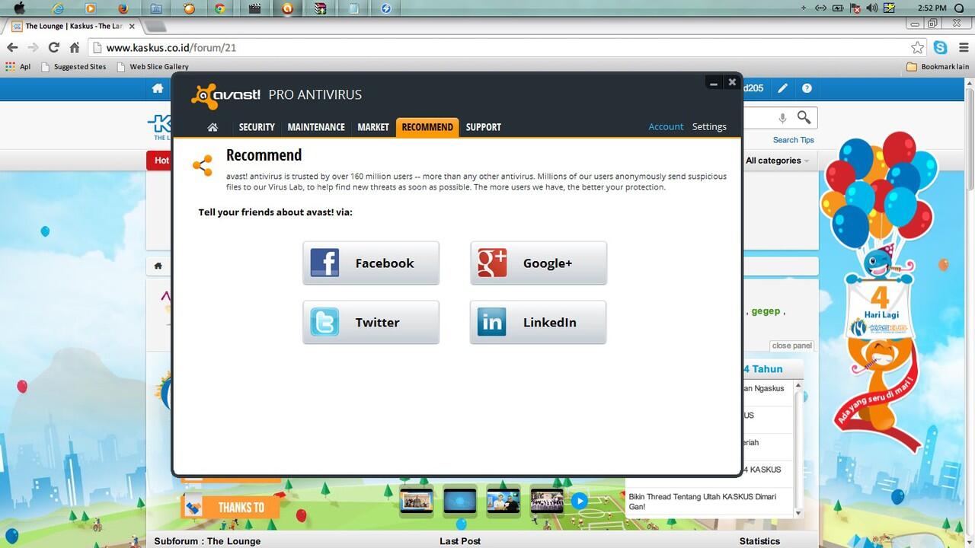Launch Firefox from taskbar
Viewport: 975px width, 548px height.
123,8
